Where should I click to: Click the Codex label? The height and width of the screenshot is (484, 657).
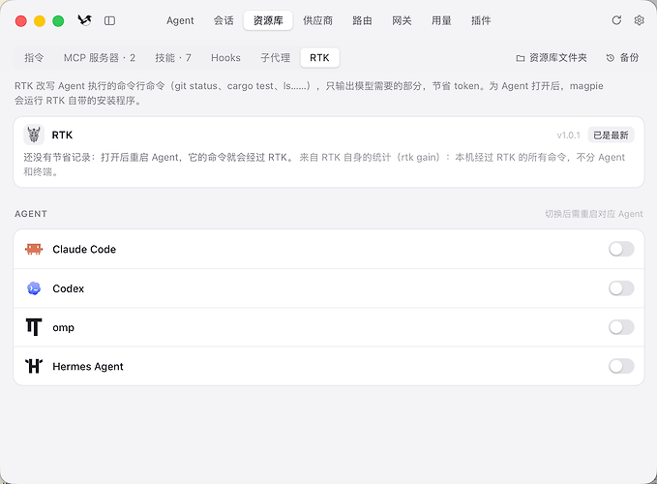[69, 288]
